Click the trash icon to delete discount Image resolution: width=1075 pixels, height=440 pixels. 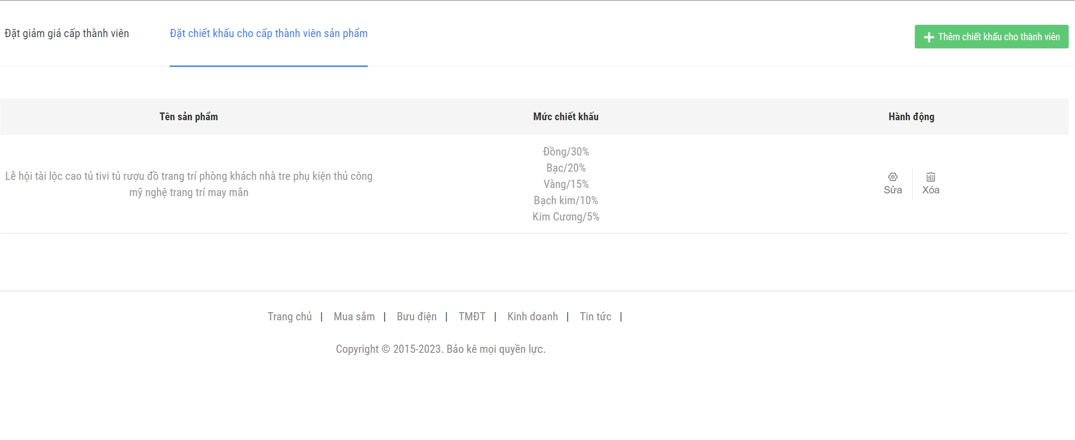coord(930,177)
